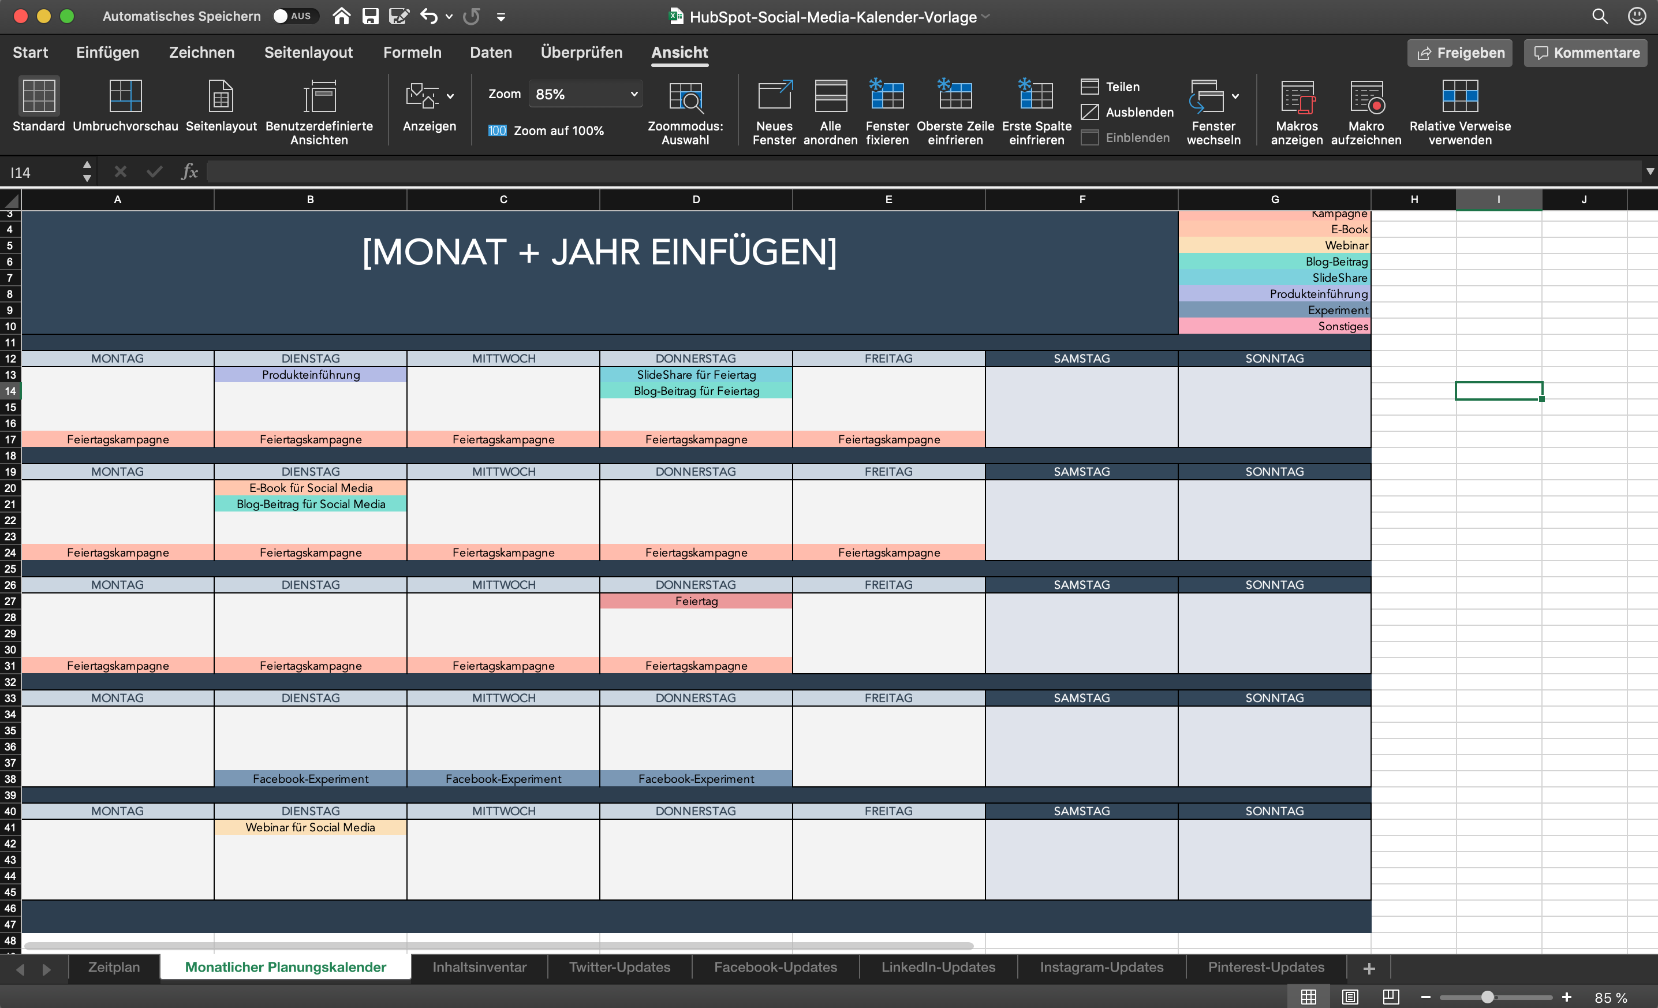Select column G header
Image resolution: width=1658 pixels, height=1008 pixels.
[1275, 199]
